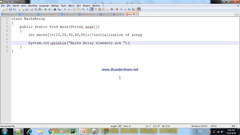The height and width of the screenshot is (135, 240).
Task: Click the Run macro multiple times icon
Action: (x=129, y=9)
